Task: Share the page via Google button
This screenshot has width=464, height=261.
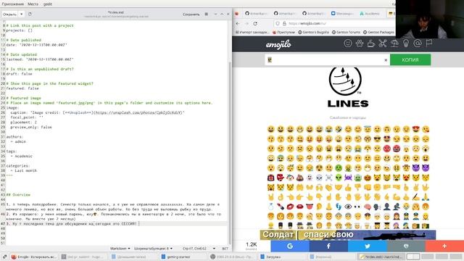Action: tap(290, 246)
